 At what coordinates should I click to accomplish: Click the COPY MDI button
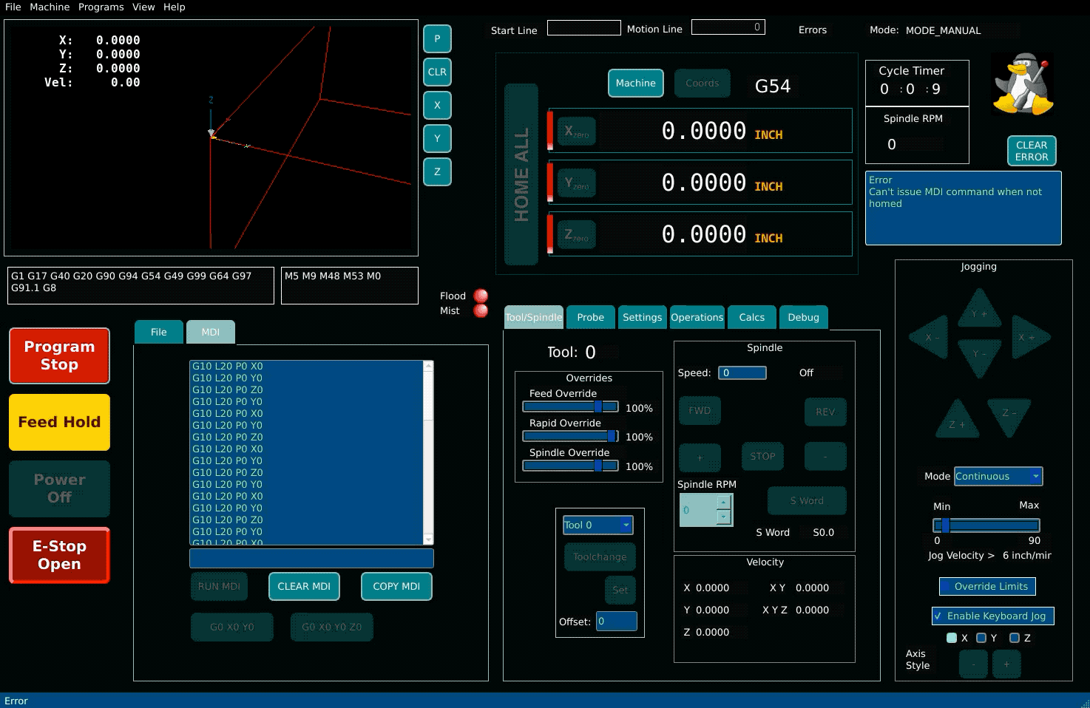pyautogui.click(x=396, y=586)
